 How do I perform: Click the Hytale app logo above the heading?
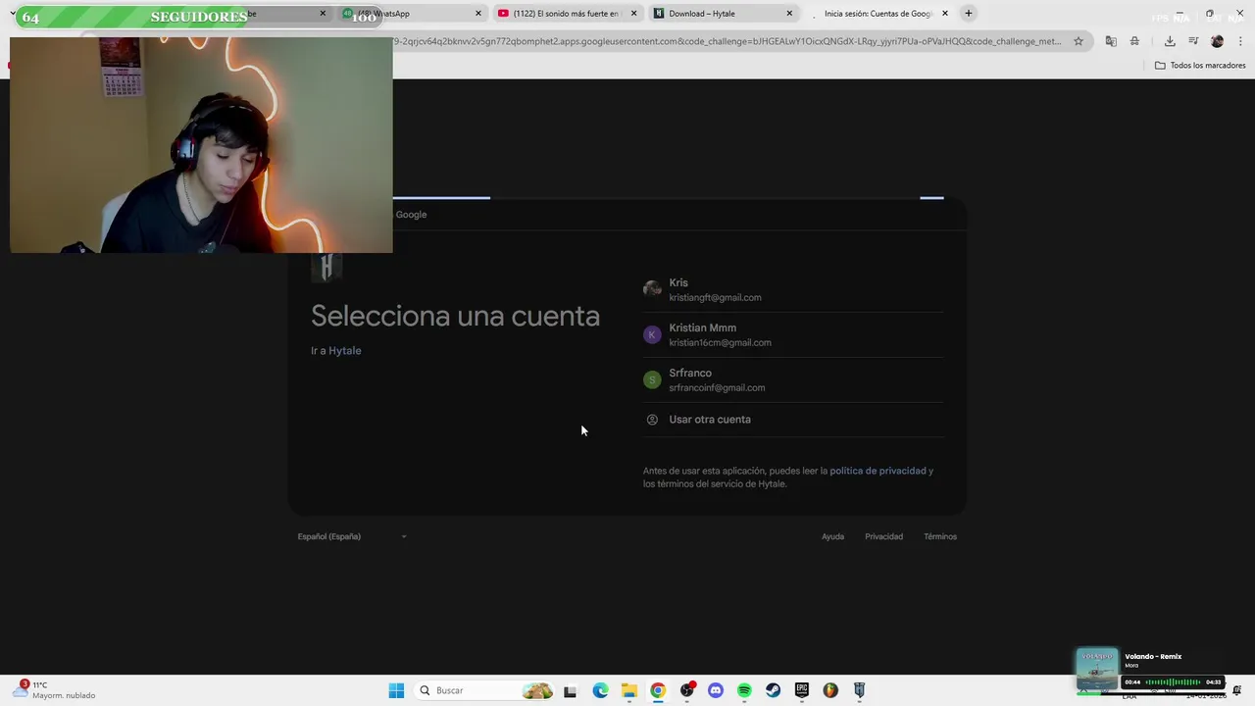(x=326, y=267)
